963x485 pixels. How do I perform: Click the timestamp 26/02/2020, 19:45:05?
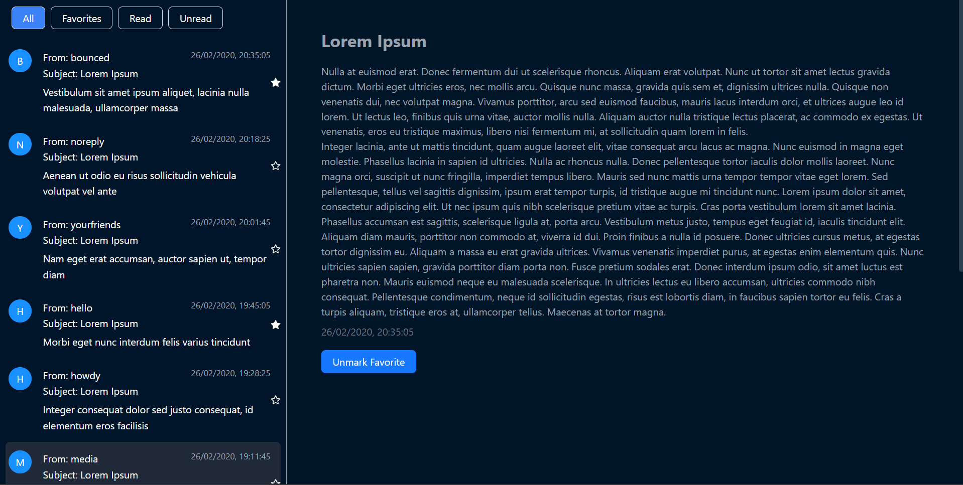coord(230,305)
